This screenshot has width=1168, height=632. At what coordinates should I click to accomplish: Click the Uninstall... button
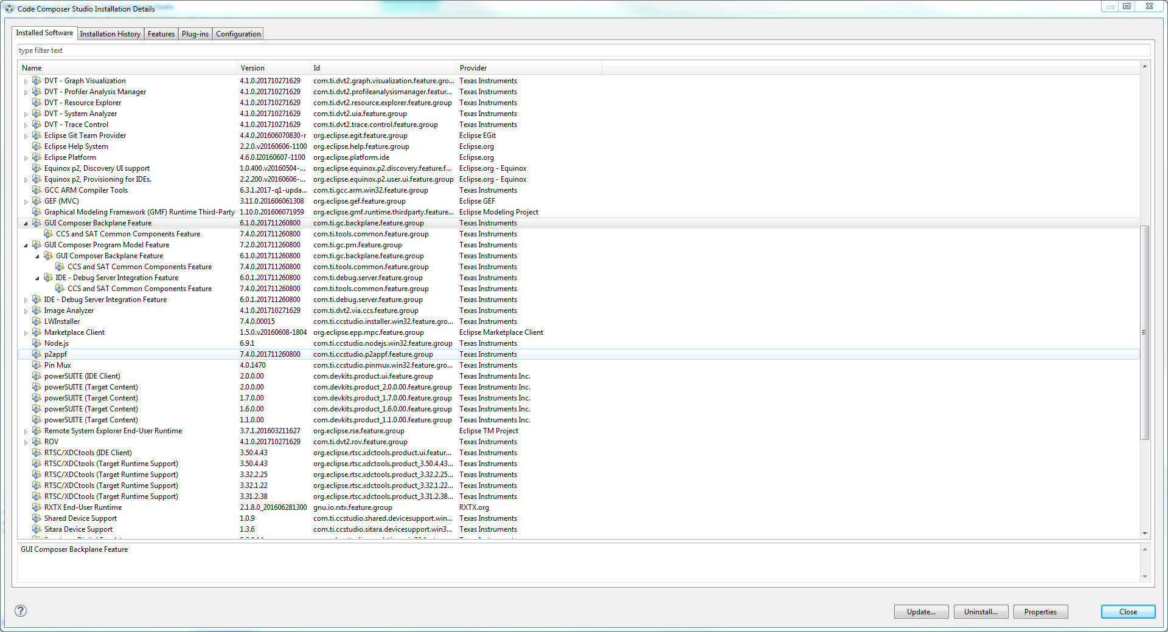tap(981, 612)
